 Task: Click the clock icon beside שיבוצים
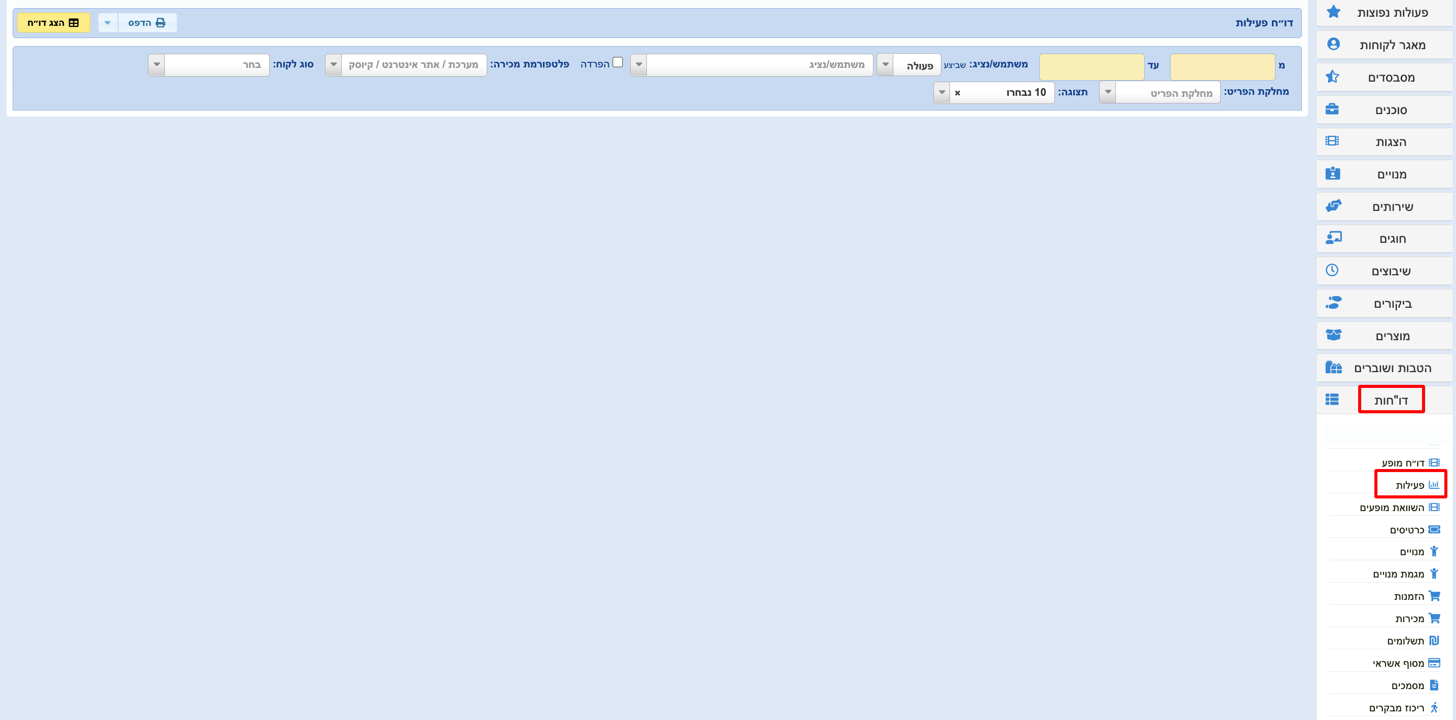pyautogui.click(x=1332, y=270)
